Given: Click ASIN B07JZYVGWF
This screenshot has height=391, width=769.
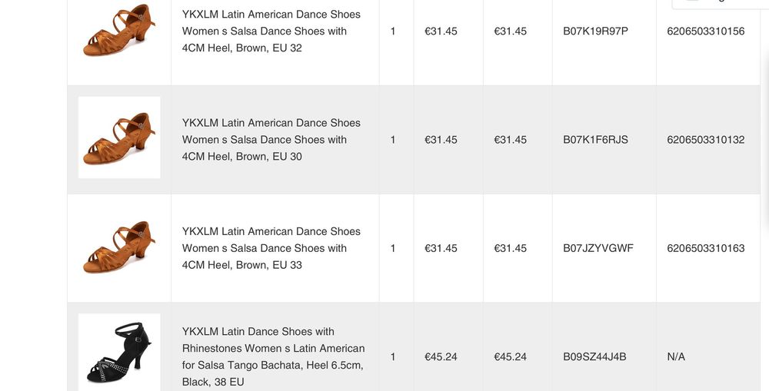Looking at the screenshot, I should click(598, 248).
